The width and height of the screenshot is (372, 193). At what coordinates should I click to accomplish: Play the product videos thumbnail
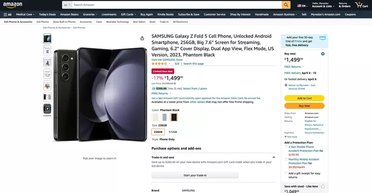coord(47,109)
